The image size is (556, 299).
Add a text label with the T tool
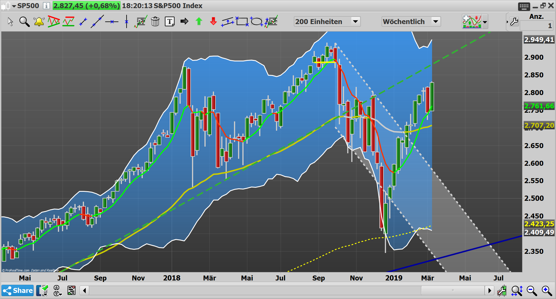(170, 22)
